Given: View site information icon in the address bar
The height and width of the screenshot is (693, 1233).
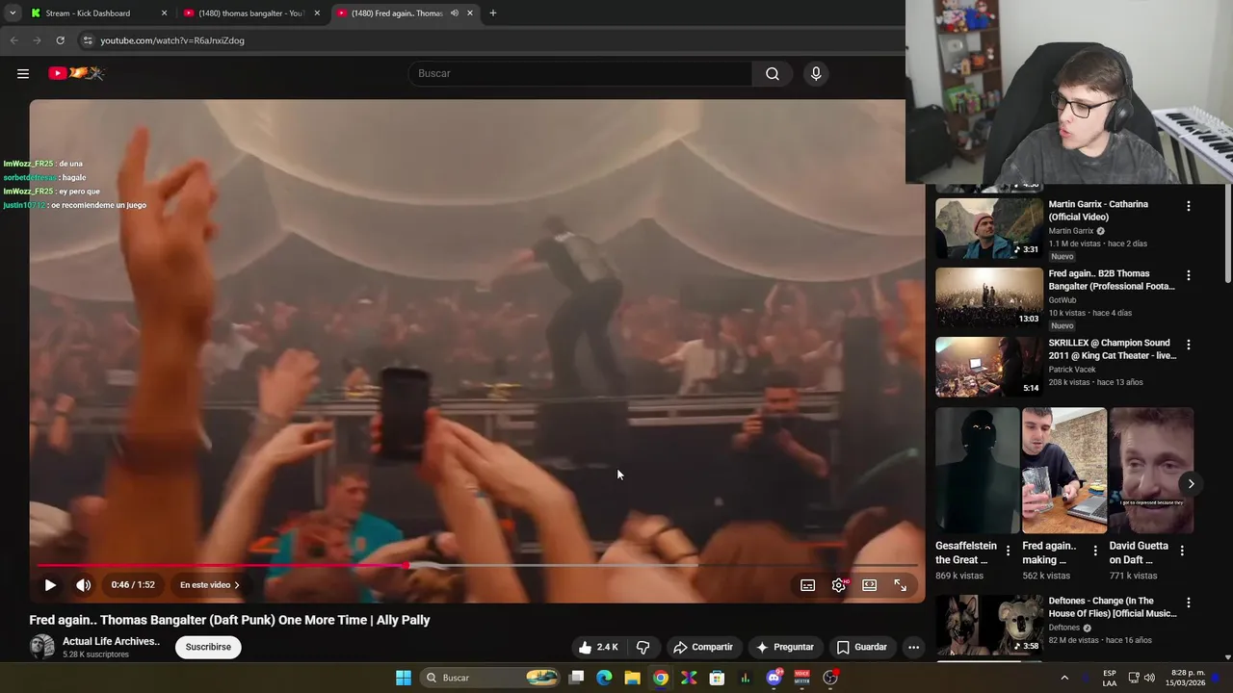Looking at the screenshot, I should coord(87,40).
